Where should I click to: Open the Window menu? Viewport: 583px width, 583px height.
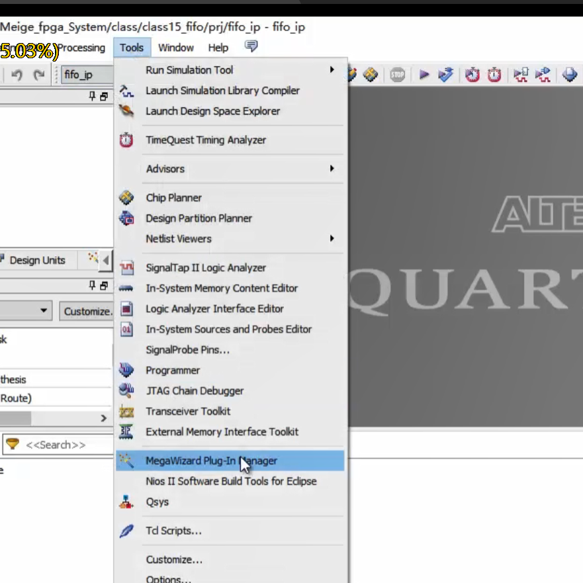(176, 48)
